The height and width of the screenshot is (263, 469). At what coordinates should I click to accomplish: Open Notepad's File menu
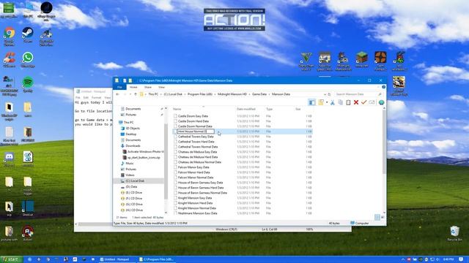pyautogui.click(x=78, y=97)
